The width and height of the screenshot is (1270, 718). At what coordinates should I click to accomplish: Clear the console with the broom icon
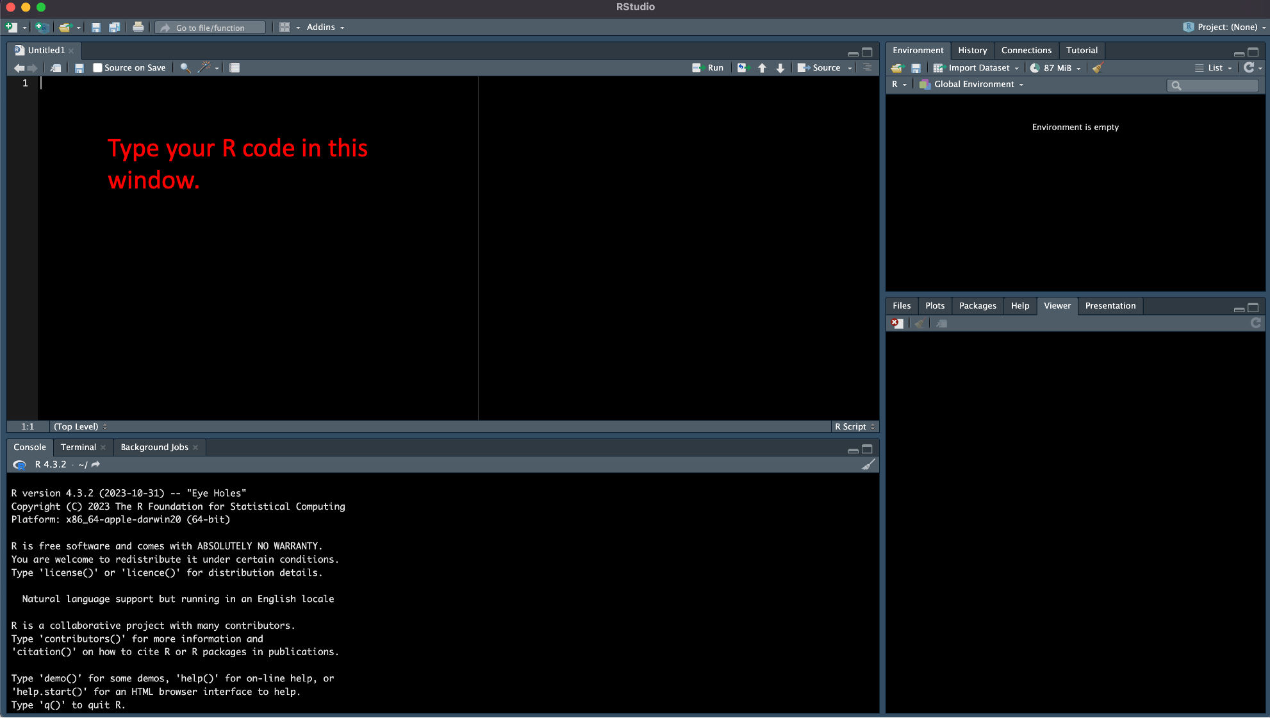pyautogui.click(x=868, y=464)
